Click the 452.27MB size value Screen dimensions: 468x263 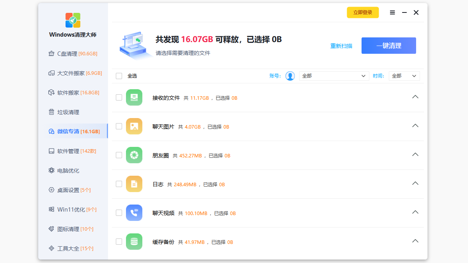coord(191,156)
